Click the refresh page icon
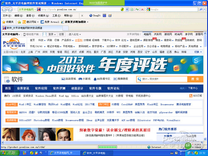The image size is (208, 156). click(137, 10)
